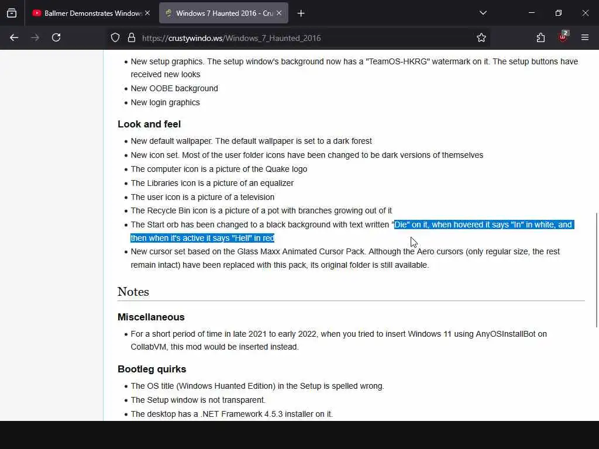Go forward with the arrow button
Viewport: 599px width, 449px height.
point(35,37)
